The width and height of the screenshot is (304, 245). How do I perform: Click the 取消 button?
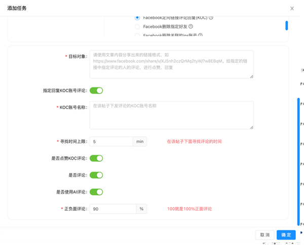click(x=265, y=235)
